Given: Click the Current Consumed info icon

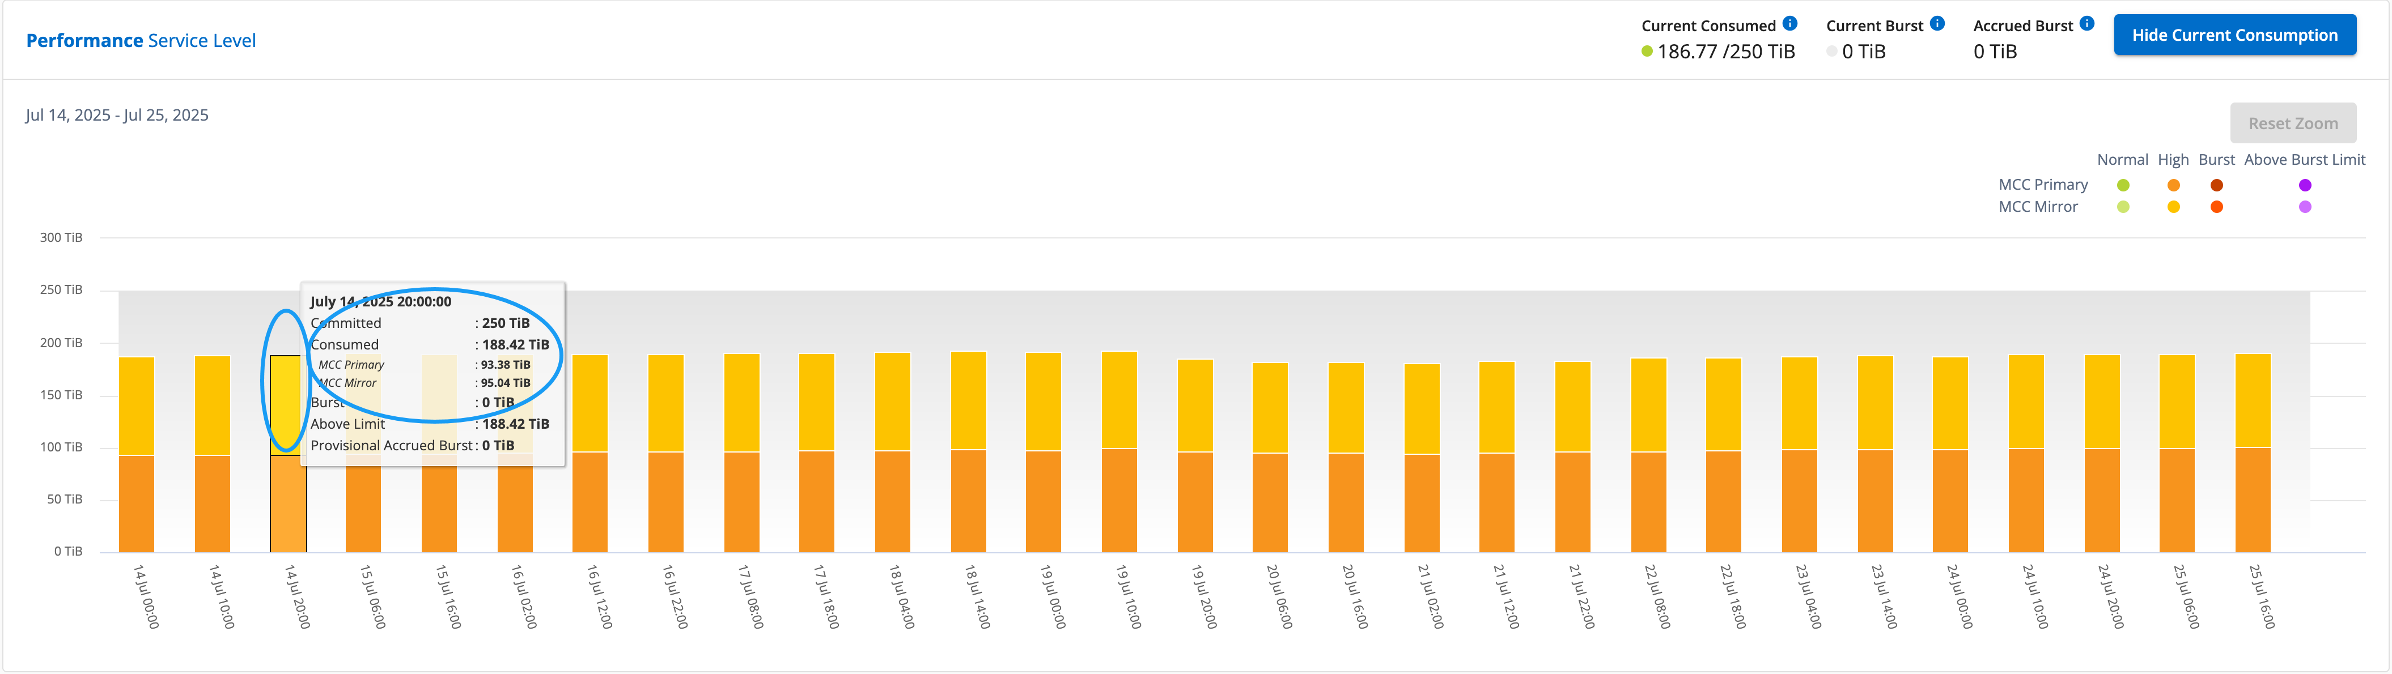Looking at the screenshot, I should click(1789, 24).
